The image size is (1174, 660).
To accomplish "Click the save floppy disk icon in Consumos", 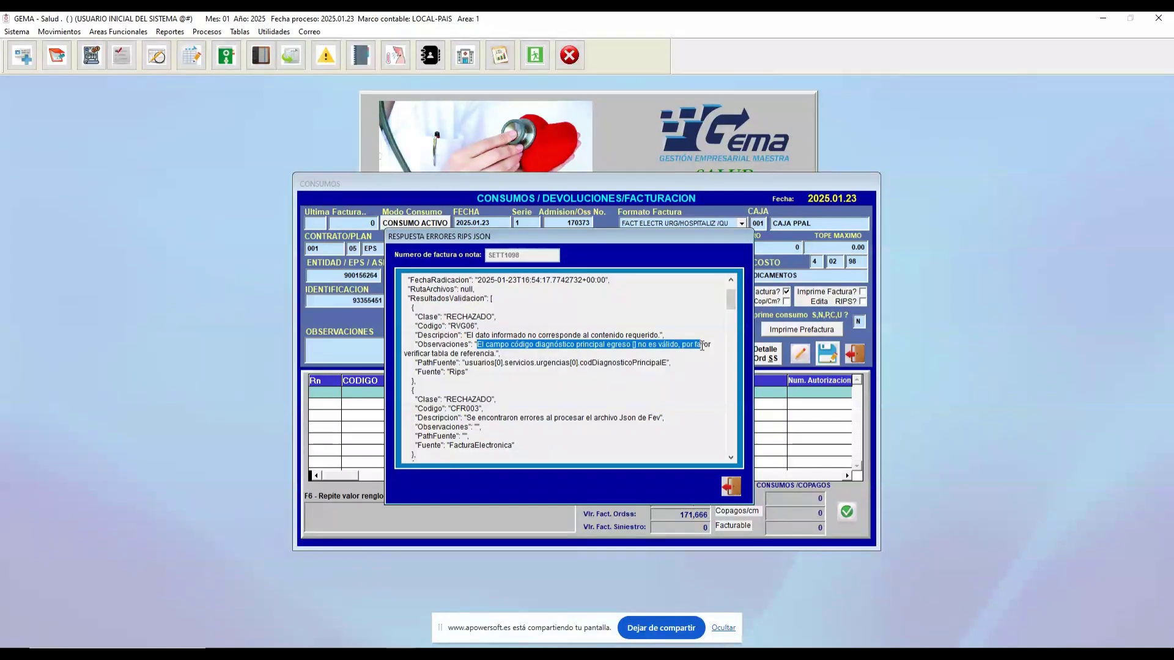I will (827, 353).
